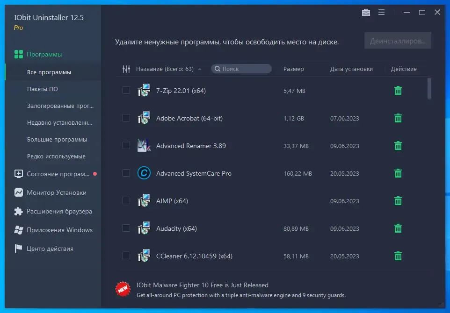The image size is (450, 313).
Task: Click the uninstall trash icon for Adobe Acrobat
Action: (398, 118)
